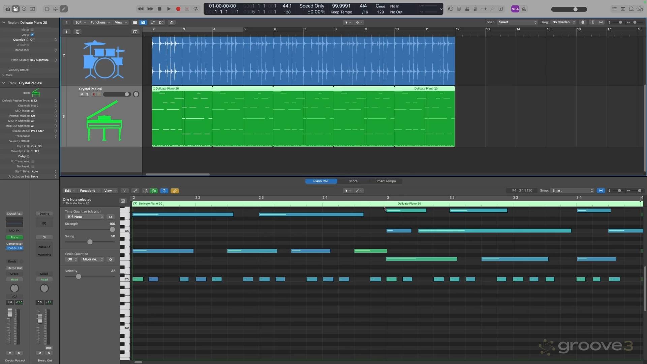Screen dimensions: 647x364
Task: Toggle the Metronome click icon
Action: (524, 9)
